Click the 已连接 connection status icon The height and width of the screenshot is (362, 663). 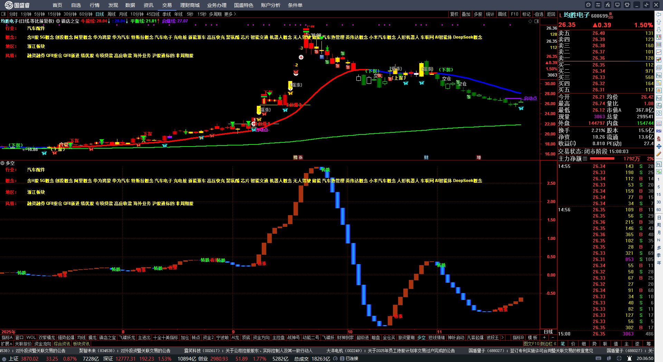[342, 359]
